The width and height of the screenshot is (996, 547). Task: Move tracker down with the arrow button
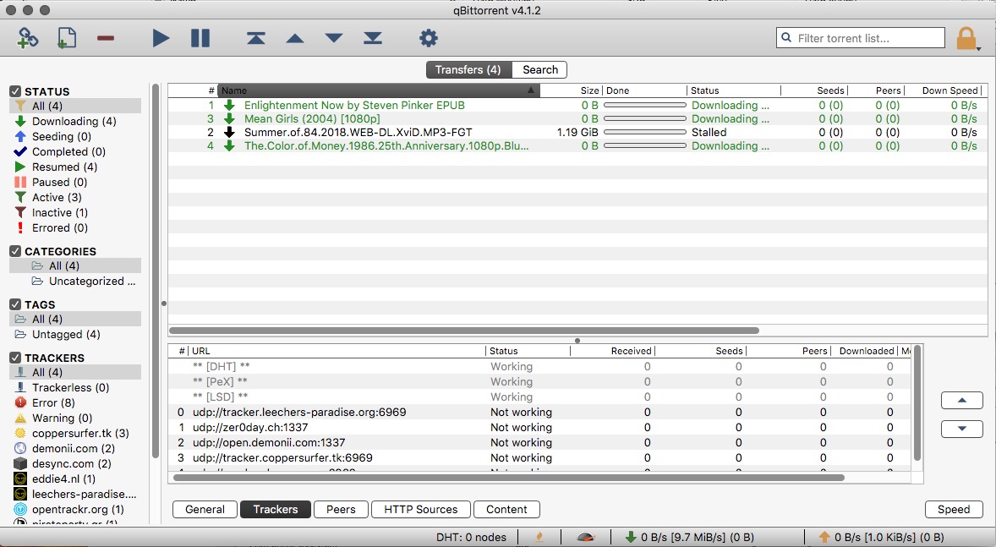pyautogui.click(x=961, y=429)
